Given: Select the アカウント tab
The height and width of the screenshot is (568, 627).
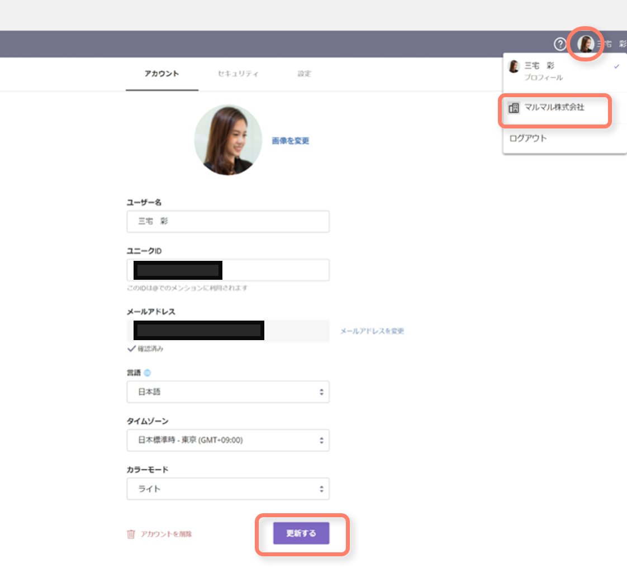Looking at the screenshot, I should click(161, 74).
